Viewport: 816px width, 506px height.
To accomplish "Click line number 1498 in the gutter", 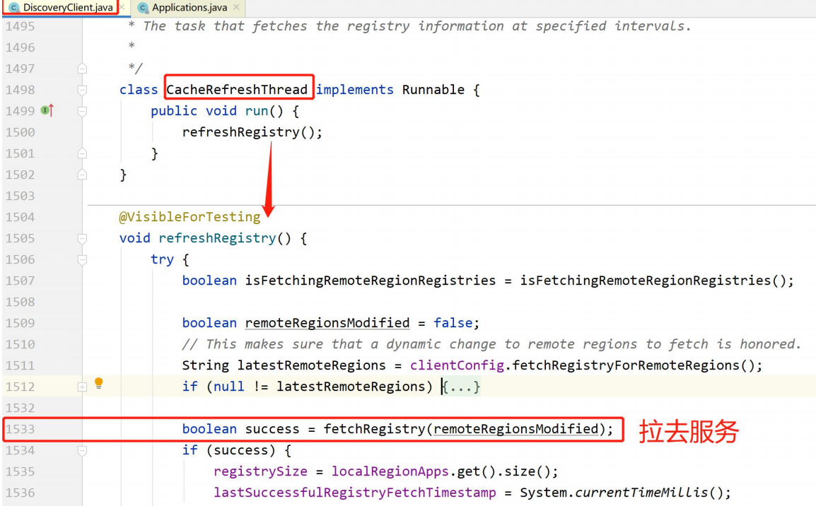I will (21, 90).
